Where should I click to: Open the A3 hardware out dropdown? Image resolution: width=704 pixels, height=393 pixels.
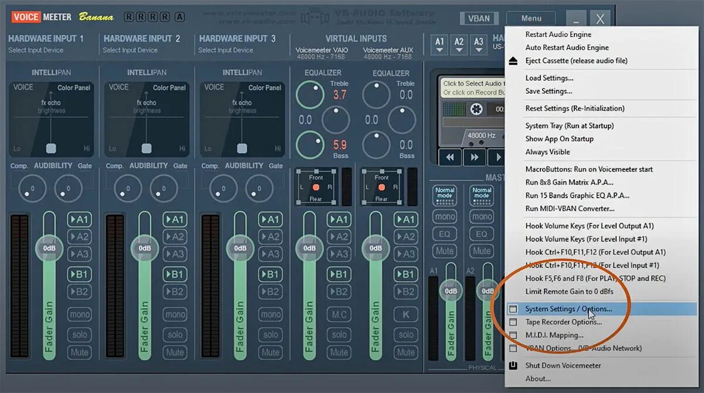(479, 45)
